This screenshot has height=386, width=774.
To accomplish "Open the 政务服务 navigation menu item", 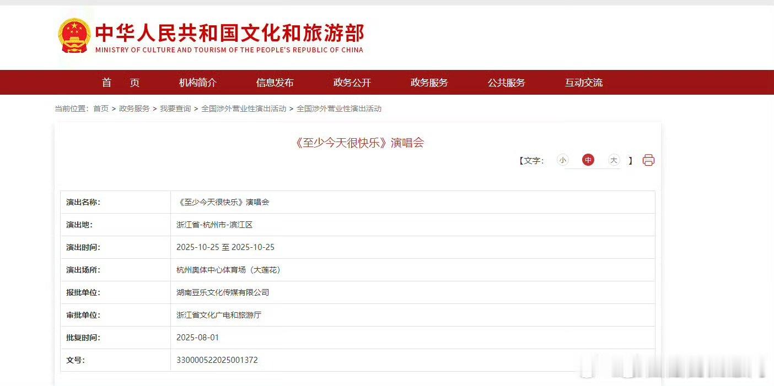I will tap(429, 83).
